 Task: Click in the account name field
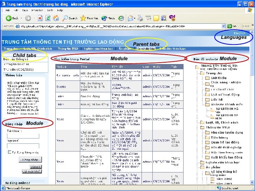23,136
